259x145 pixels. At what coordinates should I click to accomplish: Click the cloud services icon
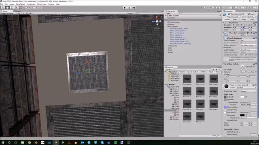(x=218, y=8)
